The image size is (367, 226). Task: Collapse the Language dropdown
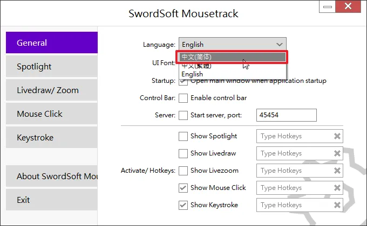pyautogui.click(x=279, y=45)
